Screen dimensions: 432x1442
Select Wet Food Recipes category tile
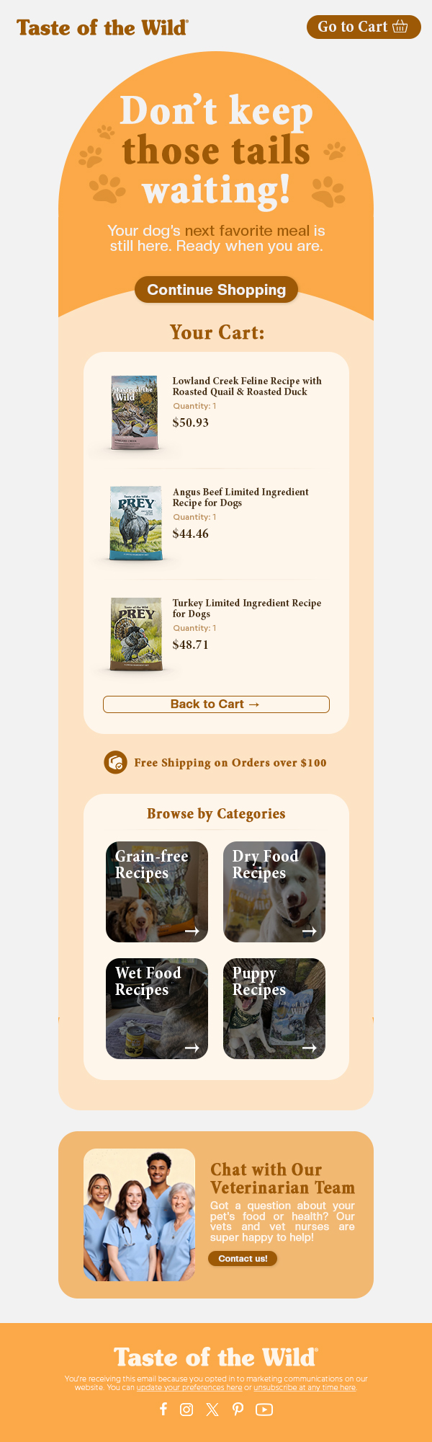[x=157, y=1009]
